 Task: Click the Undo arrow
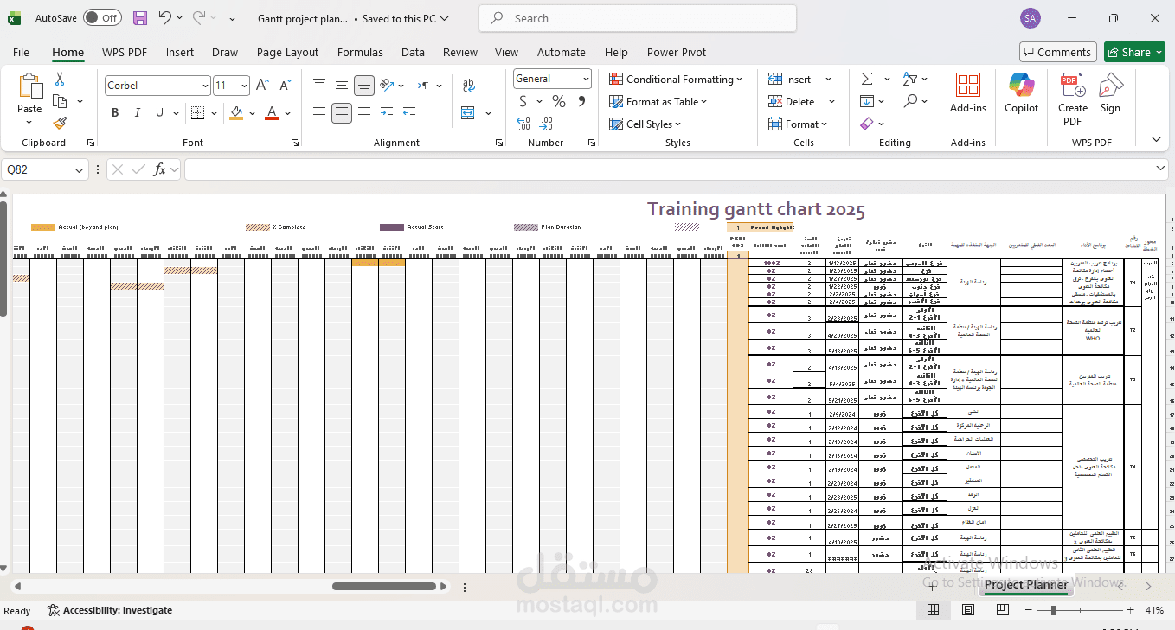point(165,17)
